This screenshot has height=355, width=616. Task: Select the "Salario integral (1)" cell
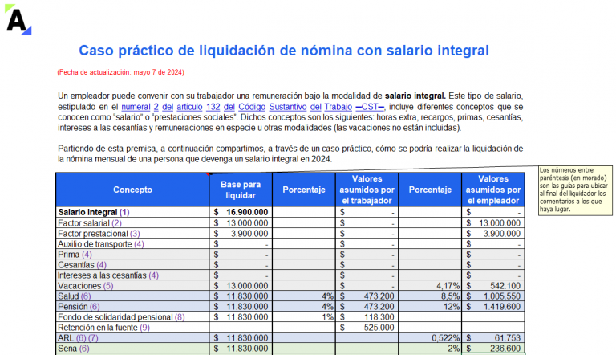point(132,212)
